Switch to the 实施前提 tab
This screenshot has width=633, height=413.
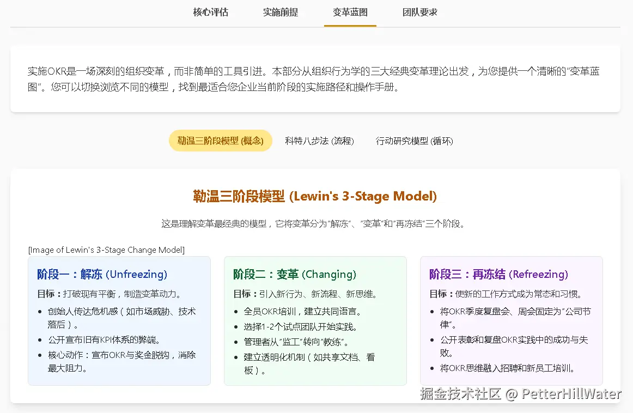[281, 12]
